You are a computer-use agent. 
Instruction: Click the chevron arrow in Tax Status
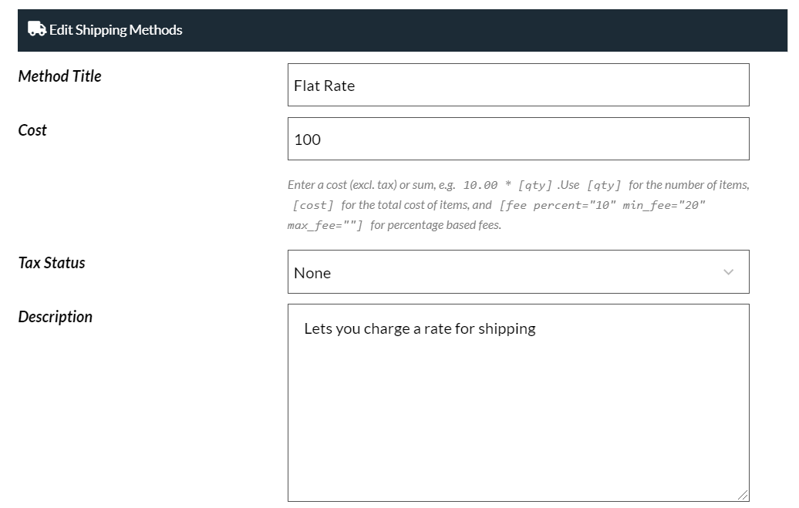pos(728,272)
